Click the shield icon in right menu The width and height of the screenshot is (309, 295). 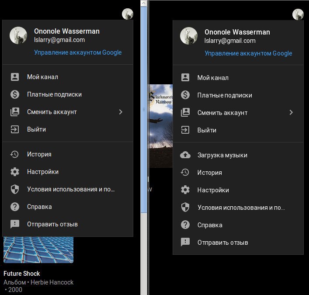[x=185, y=207]
